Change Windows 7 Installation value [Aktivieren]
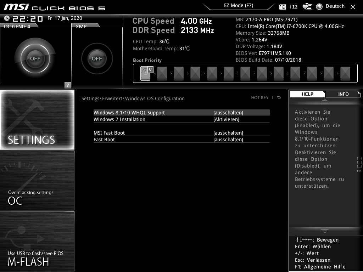Screen dimensions: 363x272 226,119
